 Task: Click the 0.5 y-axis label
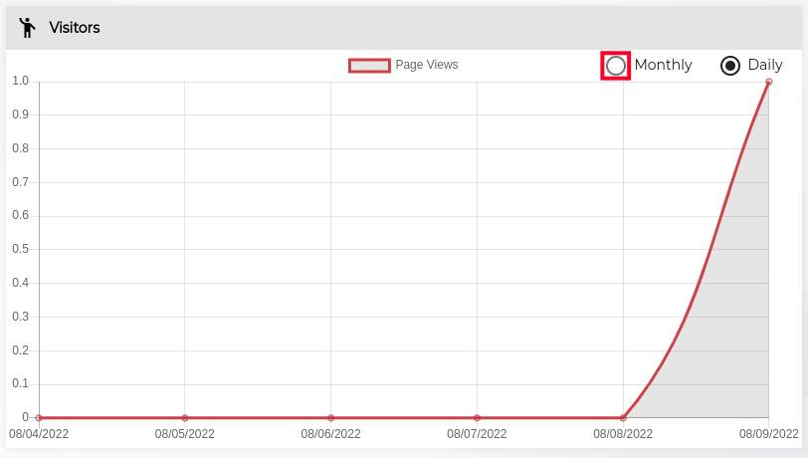pyautogui.click(x=20, y=250)
